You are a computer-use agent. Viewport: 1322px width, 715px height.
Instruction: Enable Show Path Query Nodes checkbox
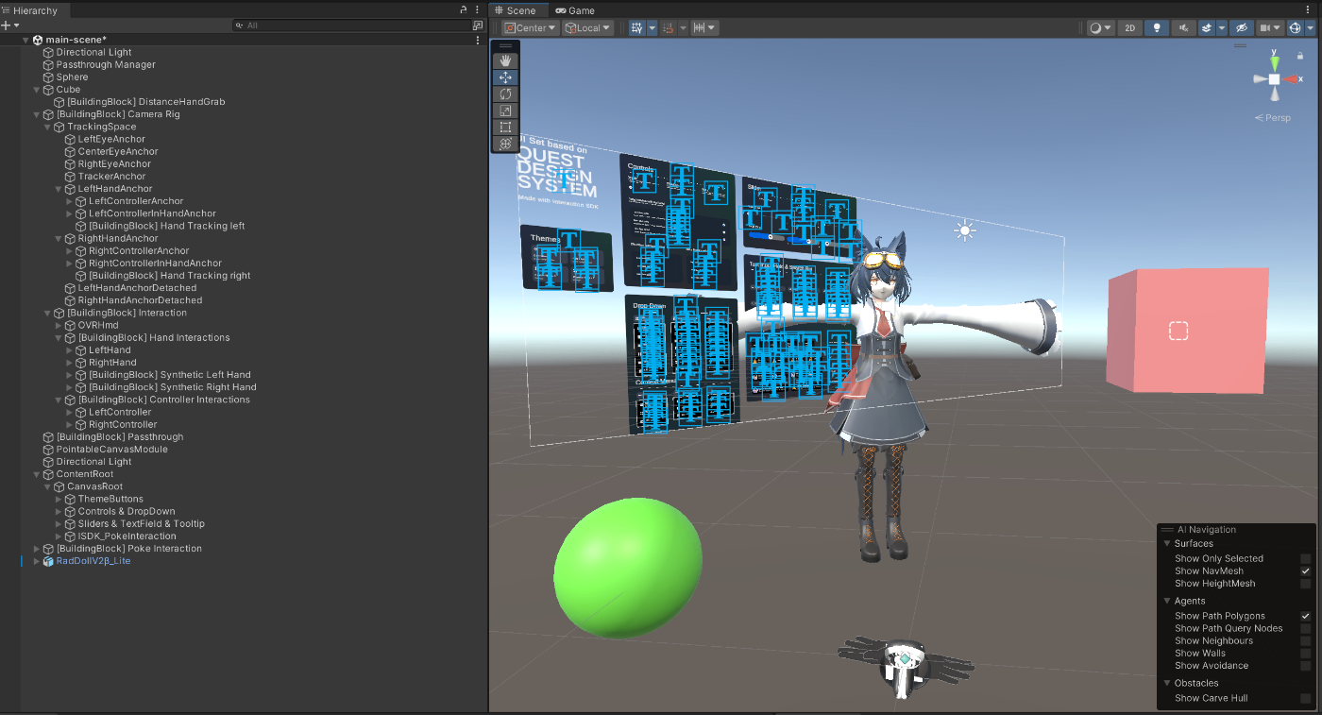pos(1305,628)
